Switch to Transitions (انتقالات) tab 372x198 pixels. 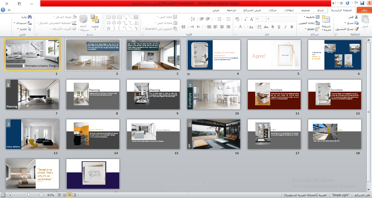point(289,10)
